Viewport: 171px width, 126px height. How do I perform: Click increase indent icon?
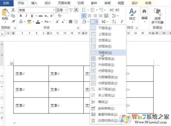click(117, 10)
